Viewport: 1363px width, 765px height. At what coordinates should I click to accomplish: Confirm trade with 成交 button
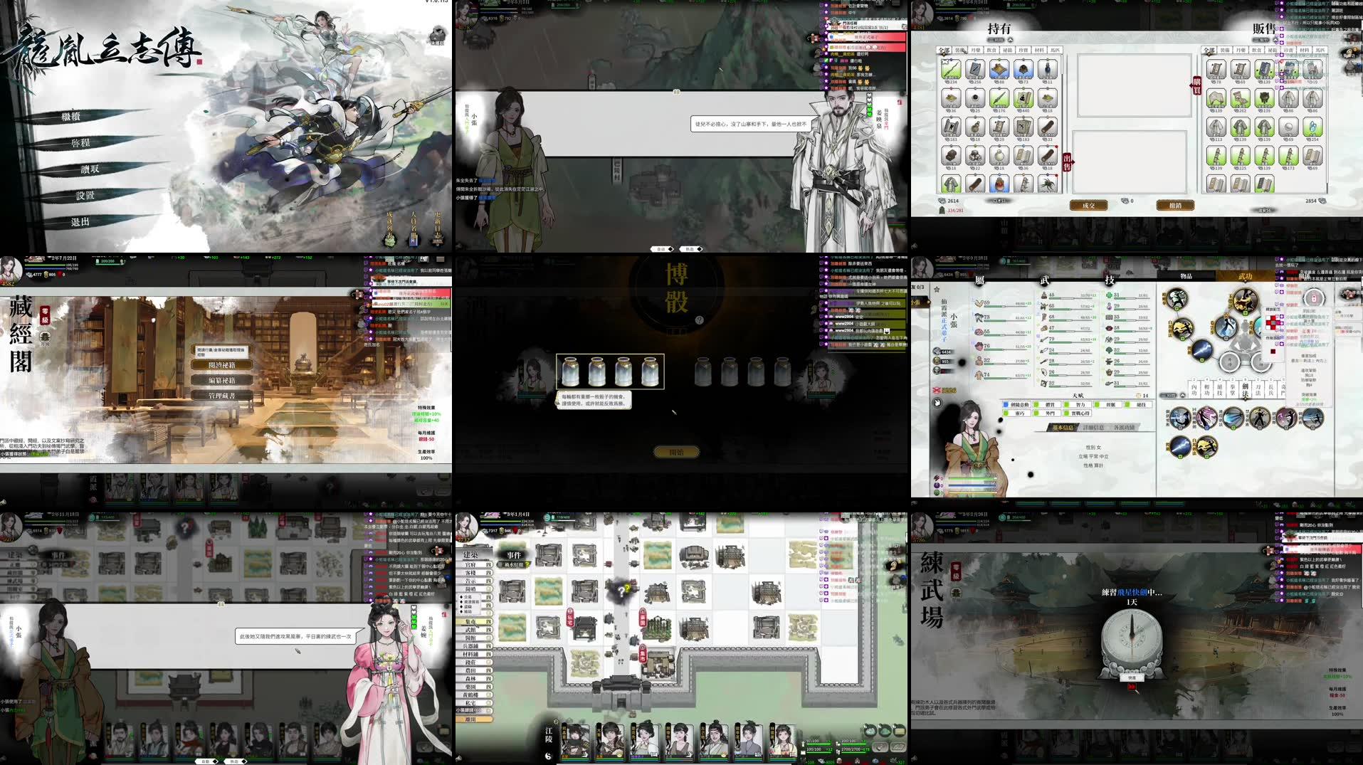(x=1088, y=206)
